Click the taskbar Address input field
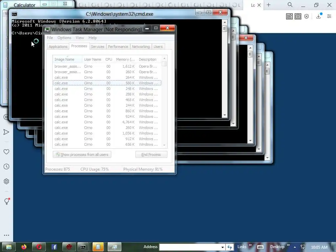Viewport: 336px width, 252px height. [x=190, y=247]
